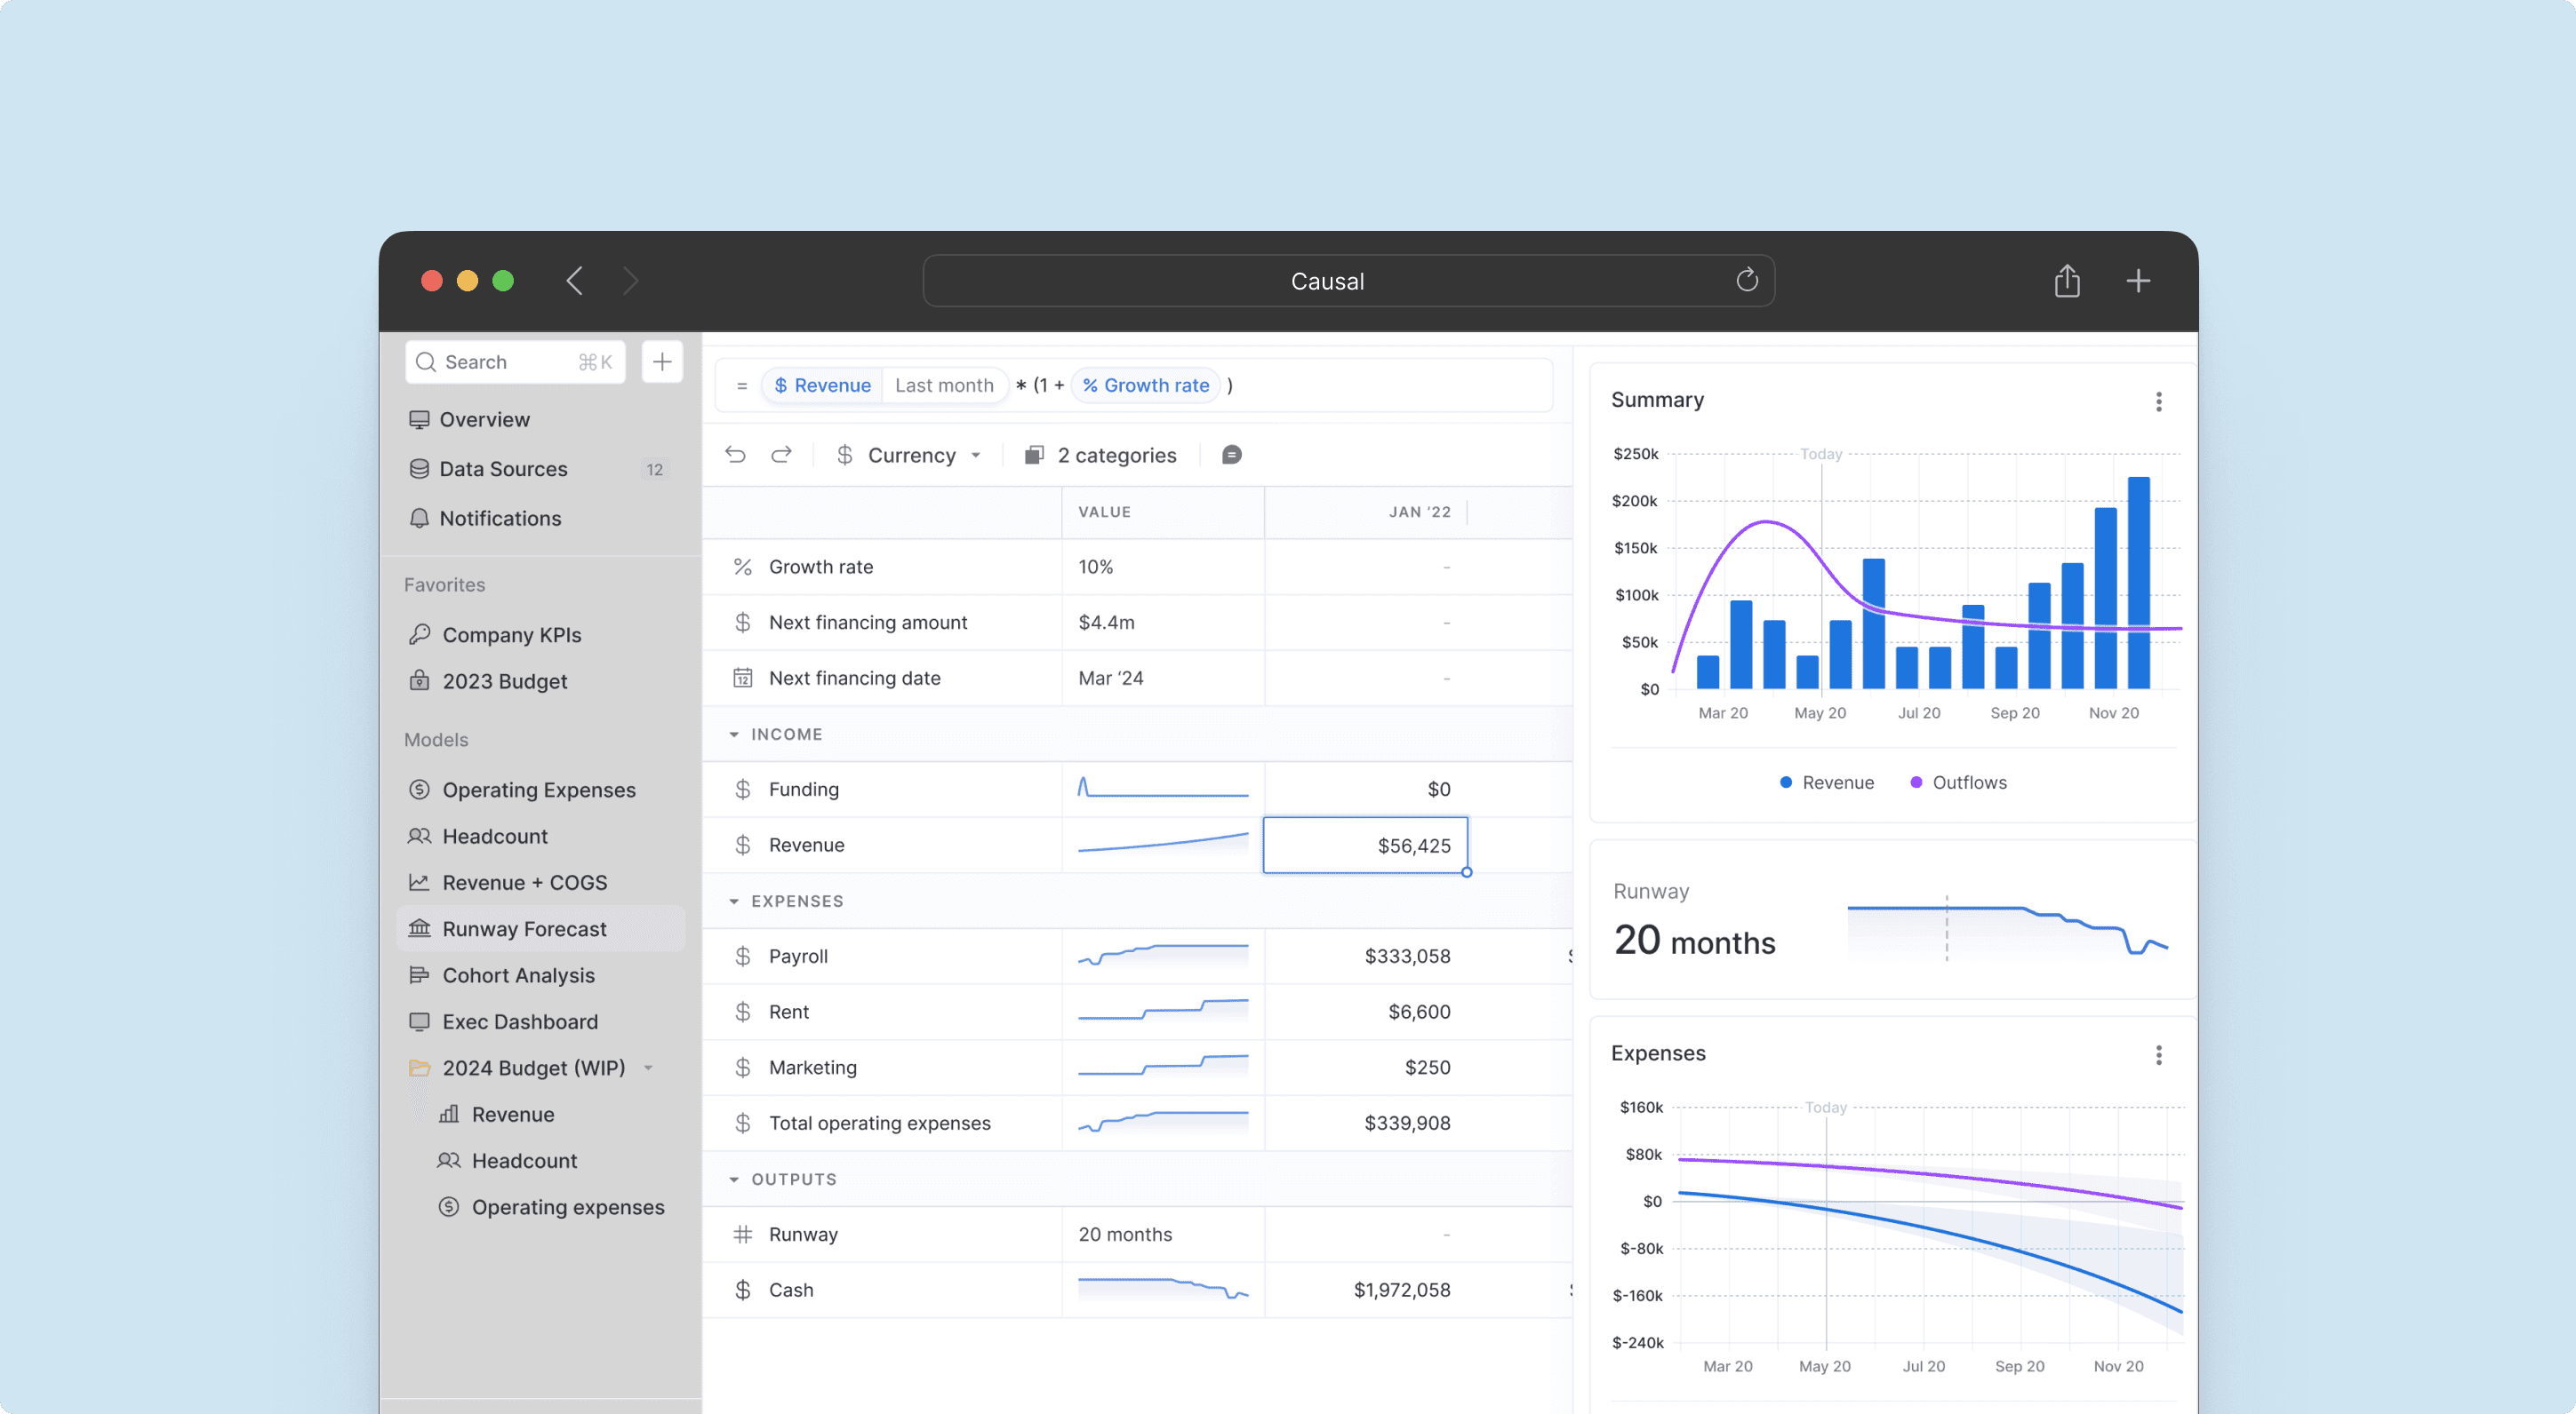Click the JAN '22 column header

pyautogui.click(x=1365, y=512)
